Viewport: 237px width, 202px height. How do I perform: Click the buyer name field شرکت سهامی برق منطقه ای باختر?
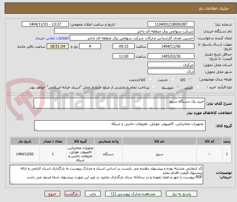pyautogui.click(x=124, y=31)
